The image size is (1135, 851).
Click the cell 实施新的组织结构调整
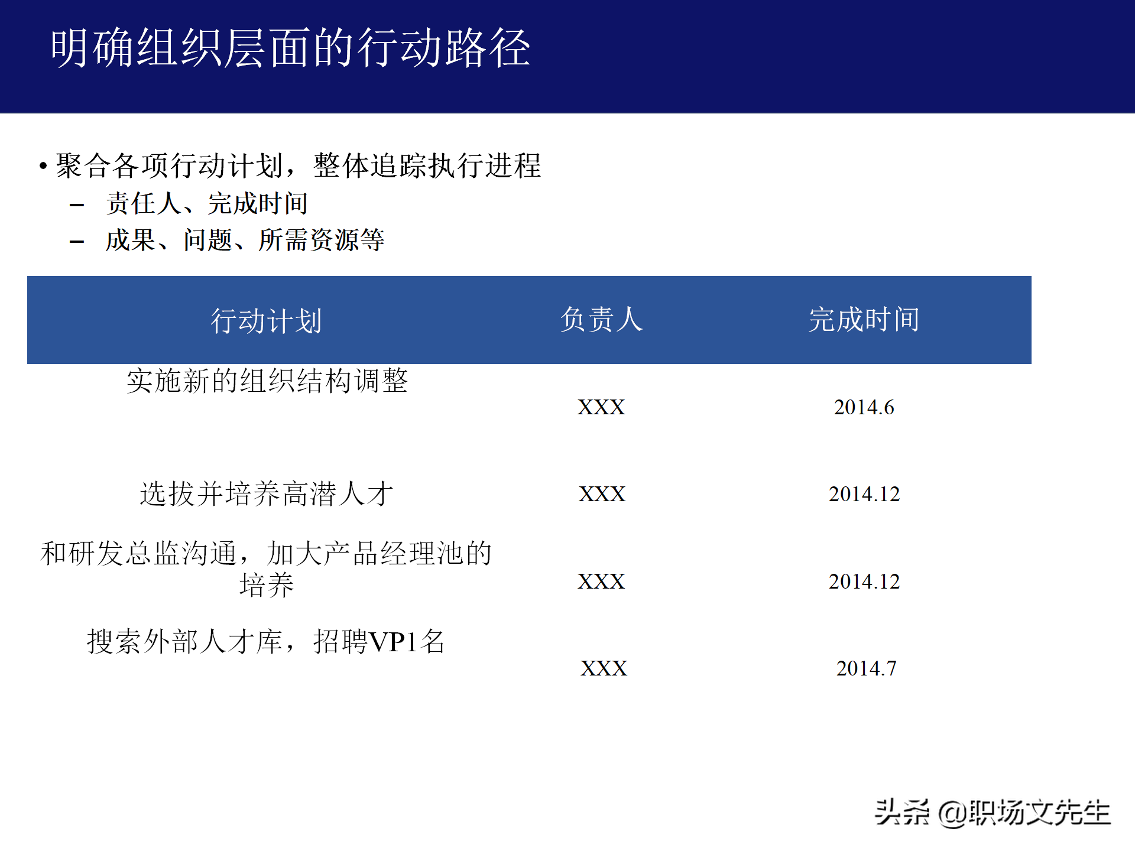pos(267,381)
